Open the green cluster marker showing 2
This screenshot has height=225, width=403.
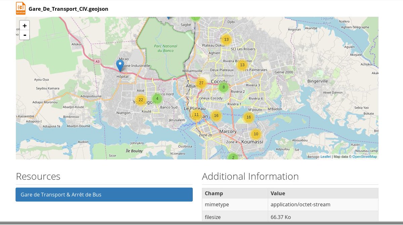click(x=233, y=157)
